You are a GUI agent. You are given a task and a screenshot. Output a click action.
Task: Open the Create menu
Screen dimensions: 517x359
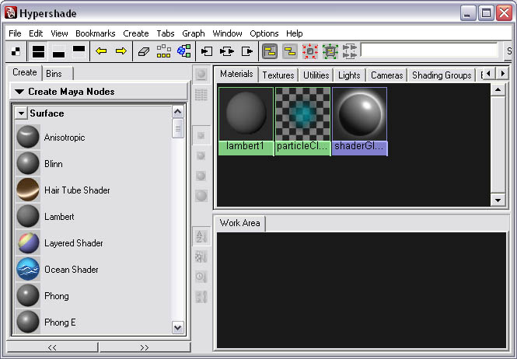pos(136,33)
